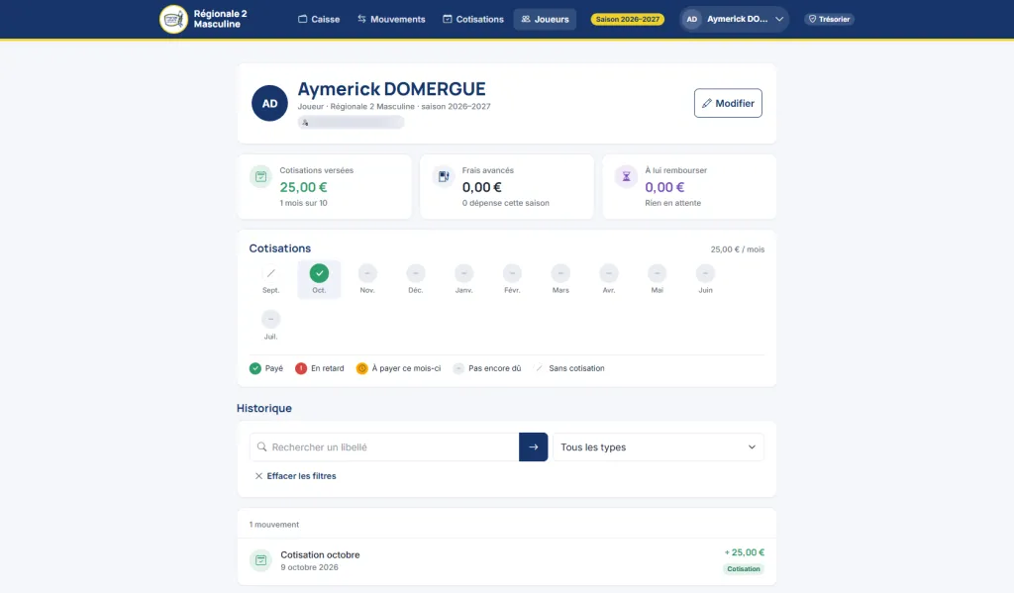Image resolution: width=1014 pixels, height=593 pixels.
Task: Toggle the Mai contribution month
Action: coord(658,279)
